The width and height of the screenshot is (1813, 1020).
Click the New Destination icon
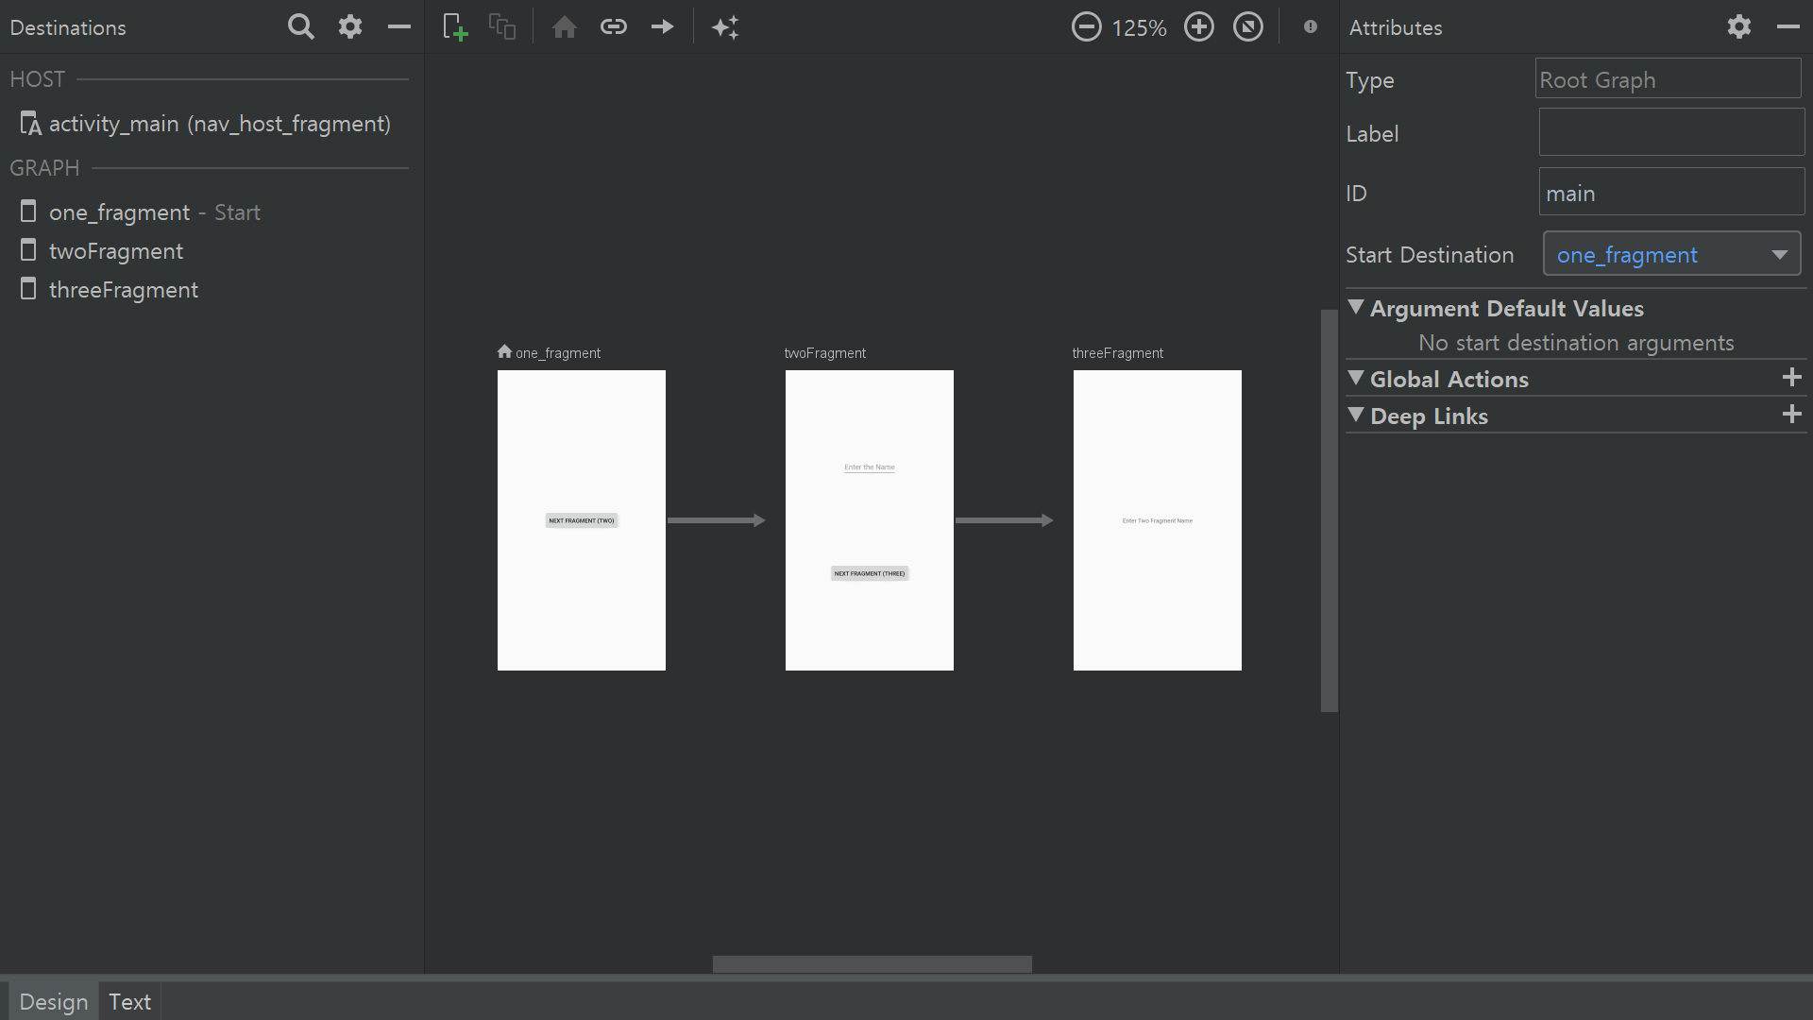(455, 27)
